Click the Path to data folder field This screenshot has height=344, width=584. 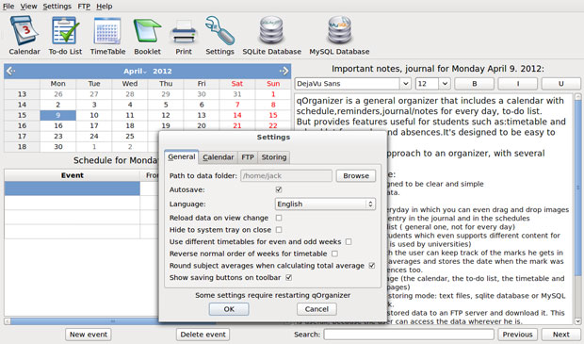pos(286,175)
